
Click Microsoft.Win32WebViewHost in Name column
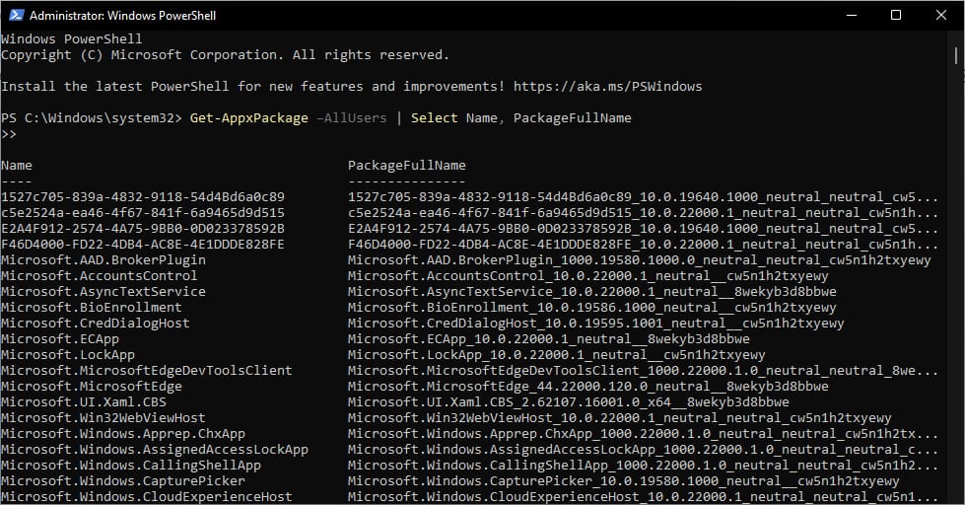pos(103,417)
